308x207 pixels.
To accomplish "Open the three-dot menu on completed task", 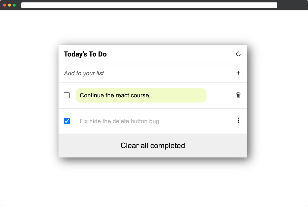I will (x=238, y=120).
